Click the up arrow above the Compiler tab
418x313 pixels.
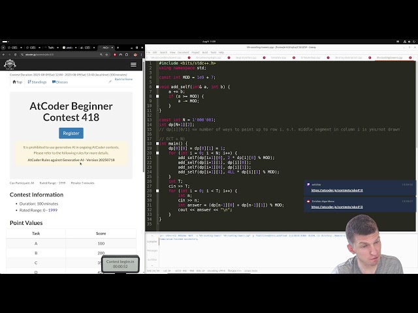point(152,236)
